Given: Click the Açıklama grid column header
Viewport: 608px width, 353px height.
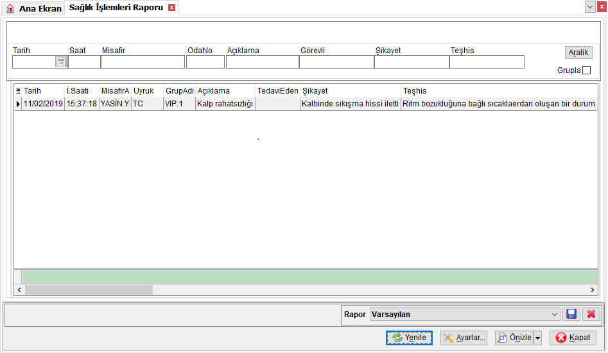Looking at the screenshot, I should click(225, 90).
